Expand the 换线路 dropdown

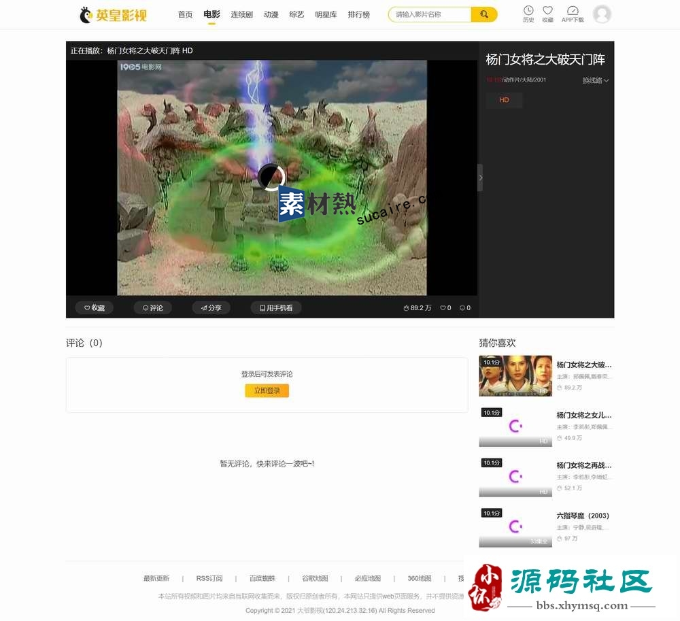coord(596,80)
